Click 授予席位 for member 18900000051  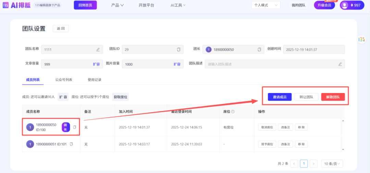click(x=267, y=144)
